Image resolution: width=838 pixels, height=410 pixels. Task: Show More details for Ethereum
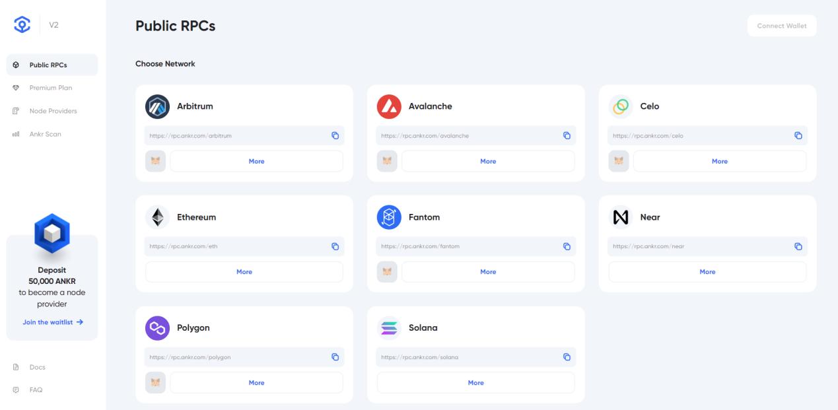pos(244,272)
